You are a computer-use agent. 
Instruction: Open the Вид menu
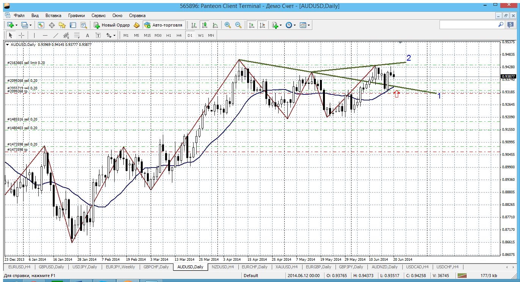pyautogui.click(x=35, y=16)
